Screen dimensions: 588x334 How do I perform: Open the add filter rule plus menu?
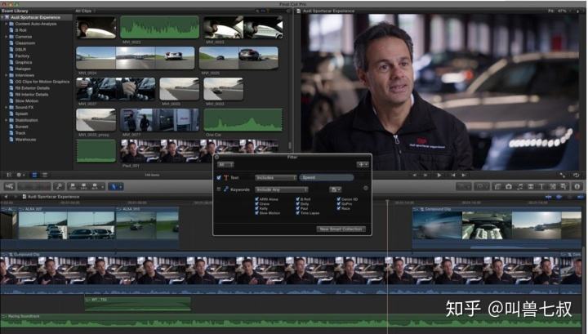pos(363,165)
